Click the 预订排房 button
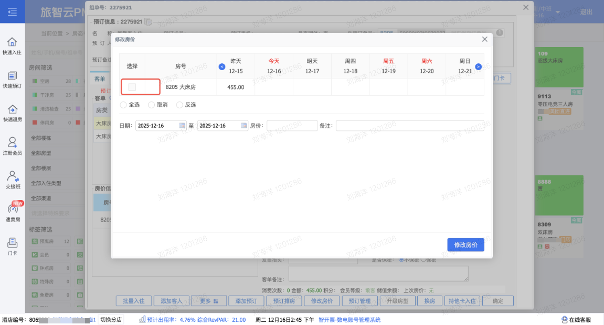This screenshot has width=604, height=325. pyautogui.click(x=284, y=301)
